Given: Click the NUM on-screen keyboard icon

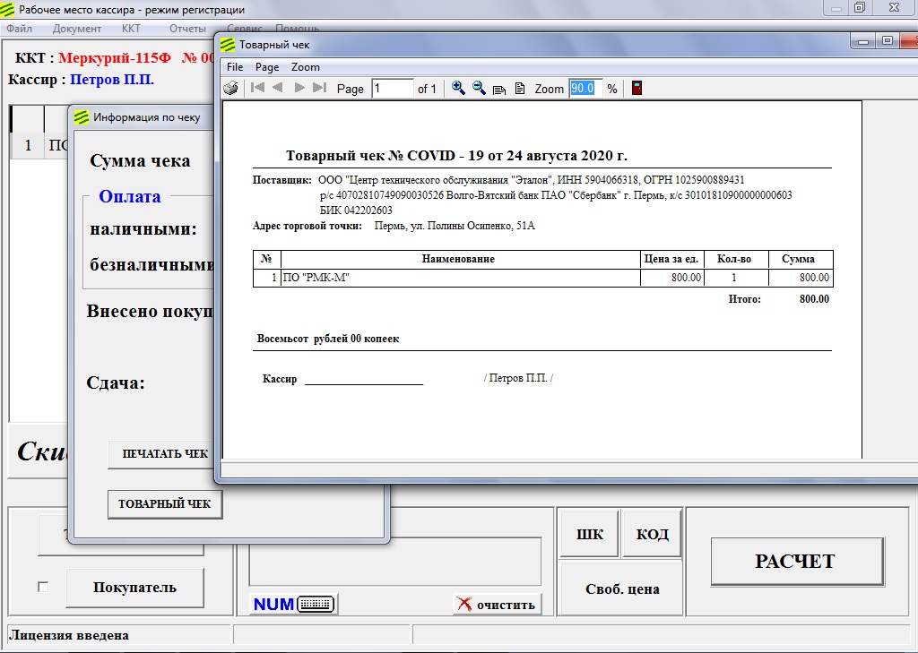Looking at the screenshot, I should coord(293,604).
